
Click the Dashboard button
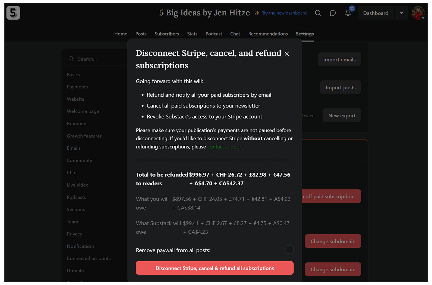coord(376,13)
